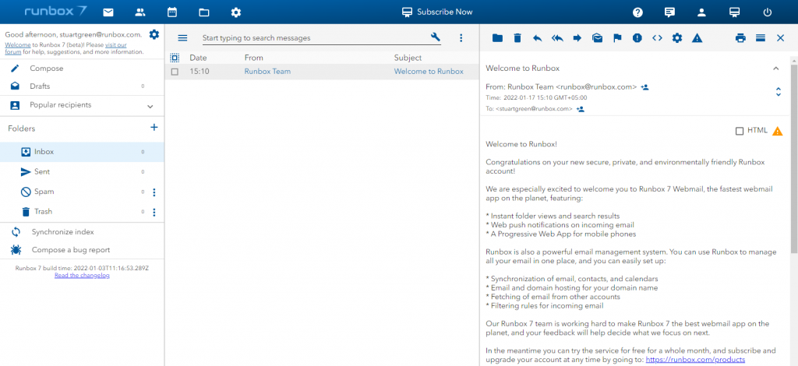Expand message details with the up-down chevron
Viewport: 798px width, 366px height.
pyautogui.click(x=778, y=92)
